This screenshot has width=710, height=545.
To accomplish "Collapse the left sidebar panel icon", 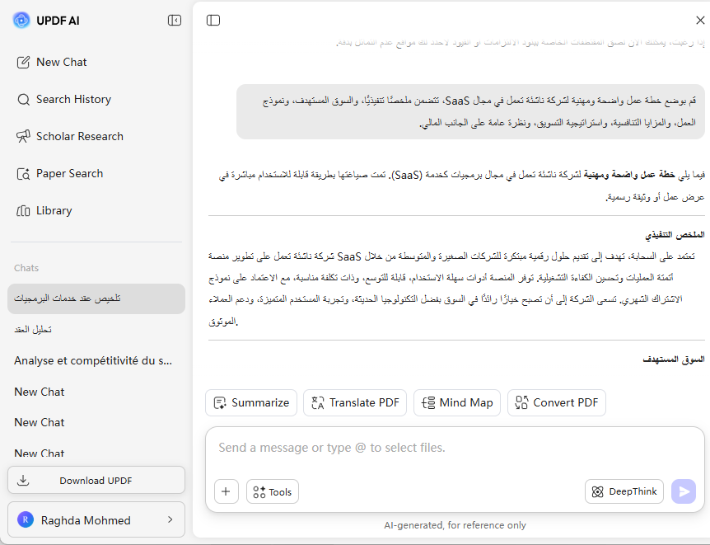I will pyautogui.click(x=175, y=21).
